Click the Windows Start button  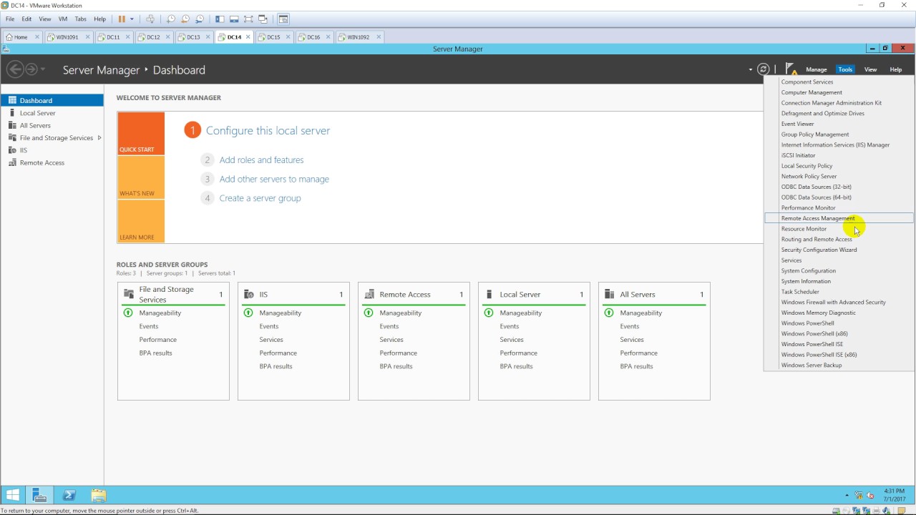13,495
